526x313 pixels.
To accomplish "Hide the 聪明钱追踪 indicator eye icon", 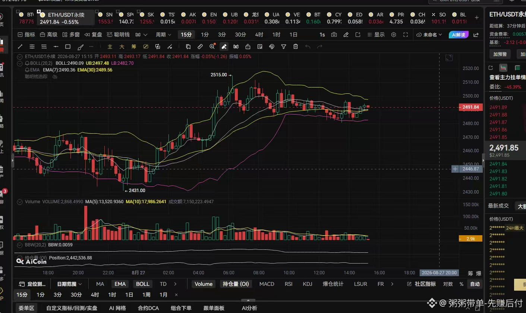I will [x=55, y=77].
